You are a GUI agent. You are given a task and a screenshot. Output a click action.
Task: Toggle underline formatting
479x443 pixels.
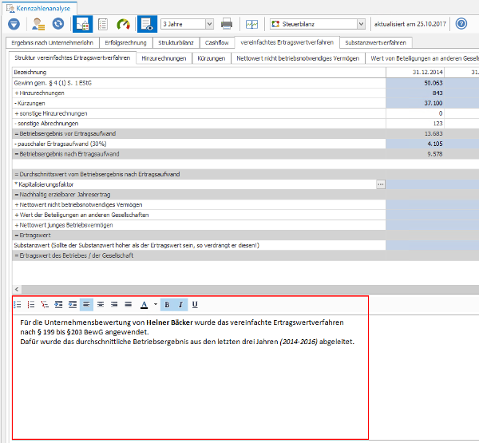point(195,305)
